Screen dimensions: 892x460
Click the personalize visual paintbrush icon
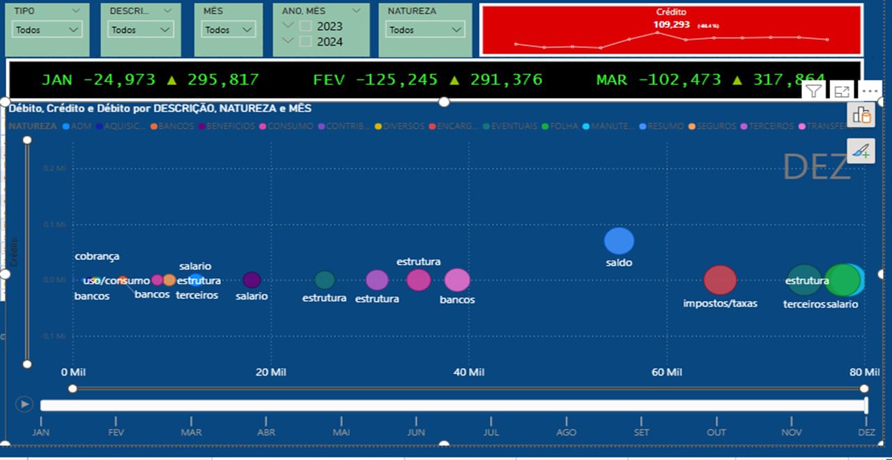click(861, 151)
